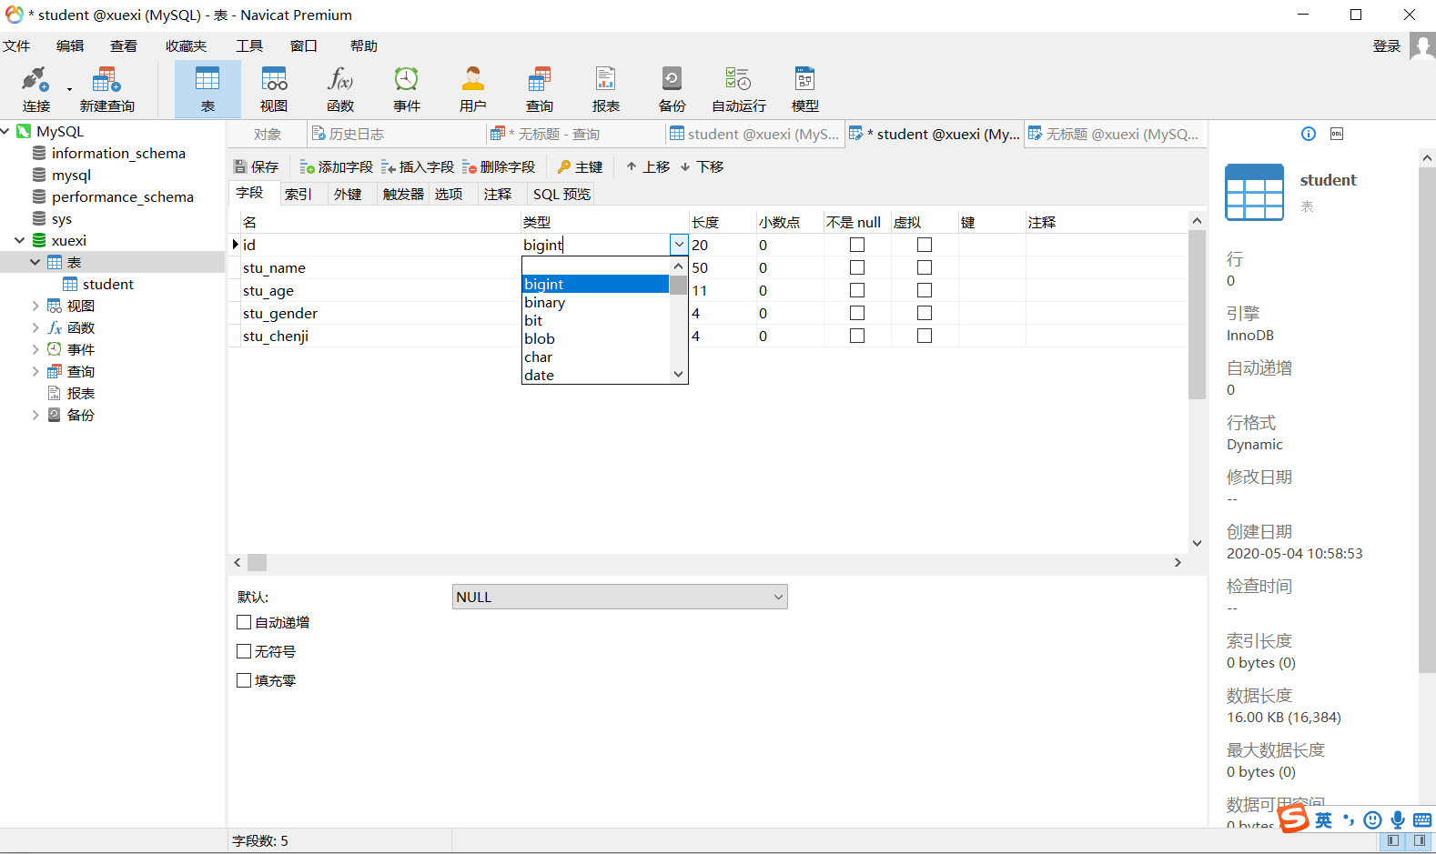The height and width of the screenshot is (854, 1436).
Task: Open the Sogou soft keyboard icon
Action: 1422,819
